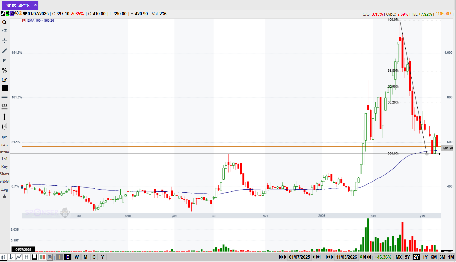Select the monthly 'M' interval
The width and height of the screenshot is (456, 262).
(85, 257)
